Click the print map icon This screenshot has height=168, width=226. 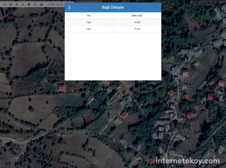(x=41, y=4)
